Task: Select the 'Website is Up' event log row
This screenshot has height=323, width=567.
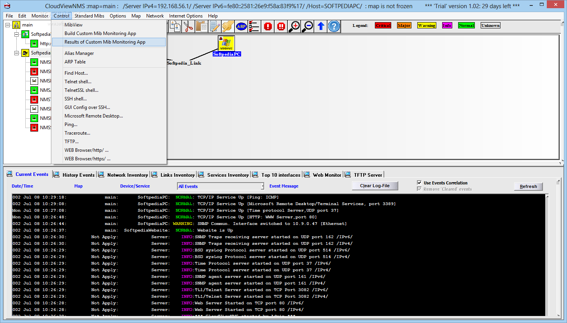Action: coord(278,230)
